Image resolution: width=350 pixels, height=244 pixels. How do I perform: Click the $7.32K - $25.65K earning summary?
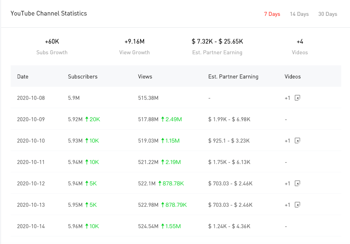pos(217,42)
